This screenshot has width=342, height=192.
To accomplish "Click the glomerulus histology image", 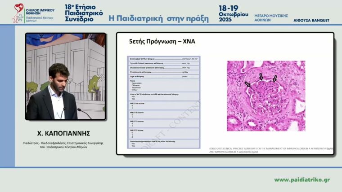I will [266, 96].
